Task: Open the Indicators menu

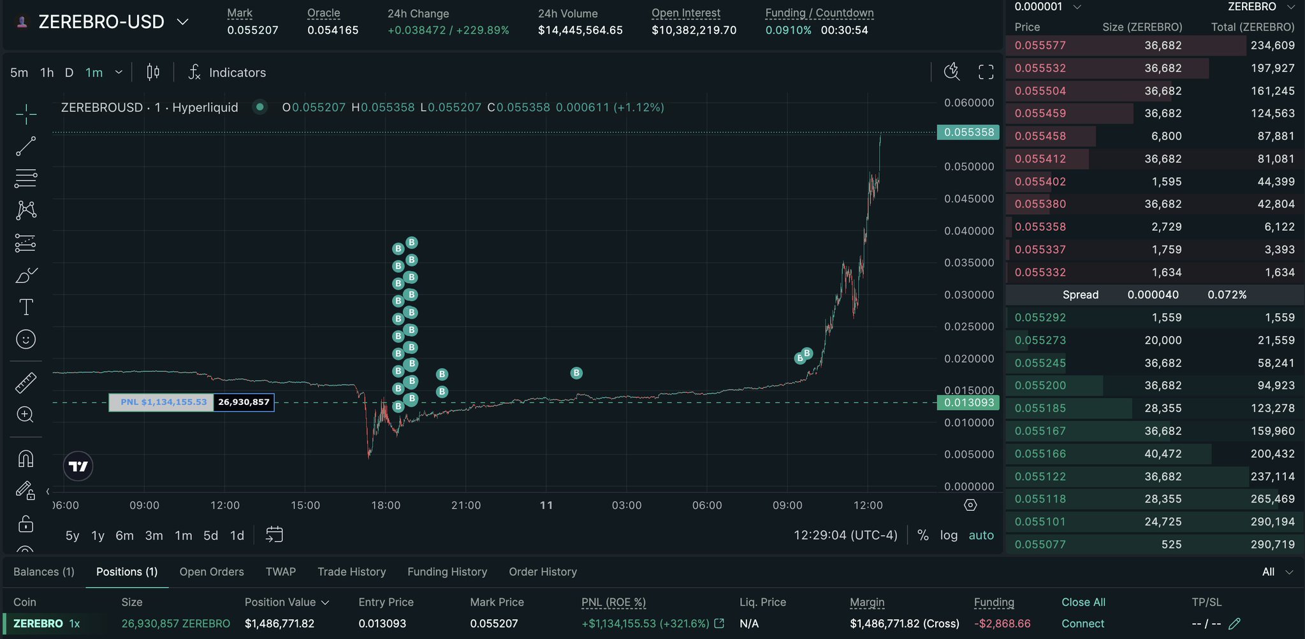Action: click(x=228, y=72)
